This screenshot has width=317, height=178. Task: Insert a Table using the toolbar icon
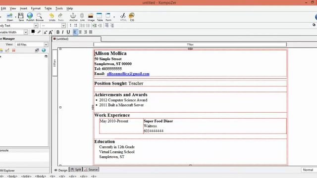(100, 17)
